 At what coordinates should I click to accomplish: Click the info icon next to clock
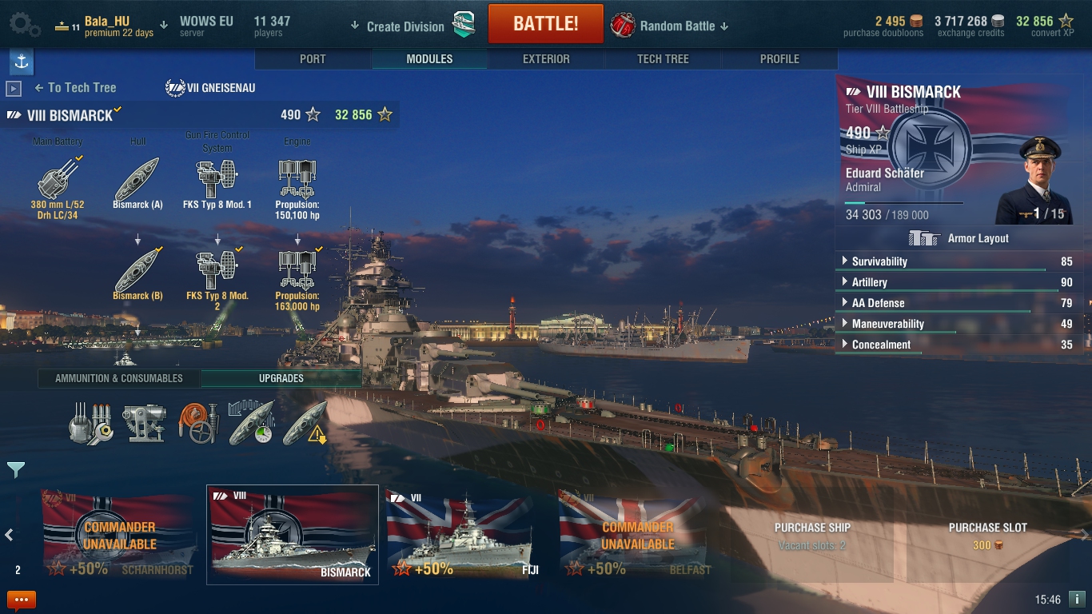click(1077, 599)
